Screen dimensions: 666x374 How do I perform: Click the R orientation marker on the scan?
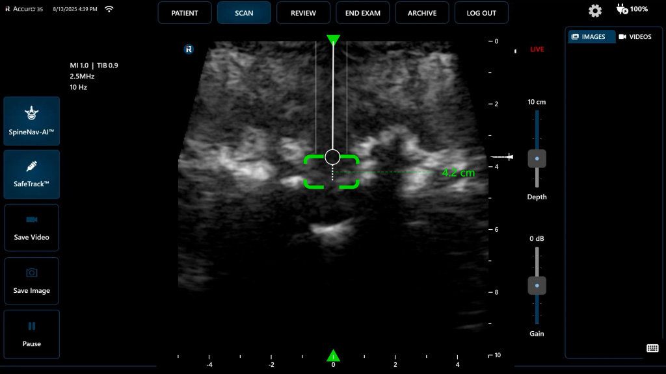(189, 49)
